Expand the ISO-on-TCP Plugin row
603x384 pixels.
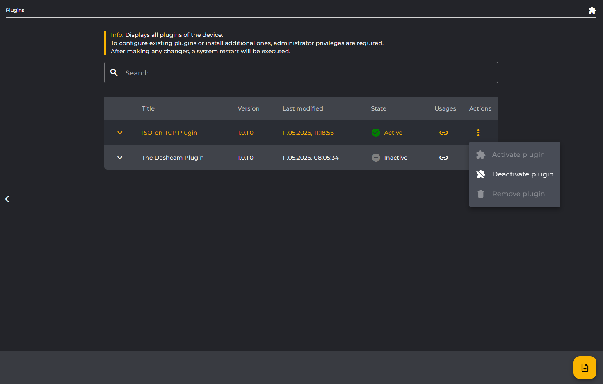tap(120, 133)
